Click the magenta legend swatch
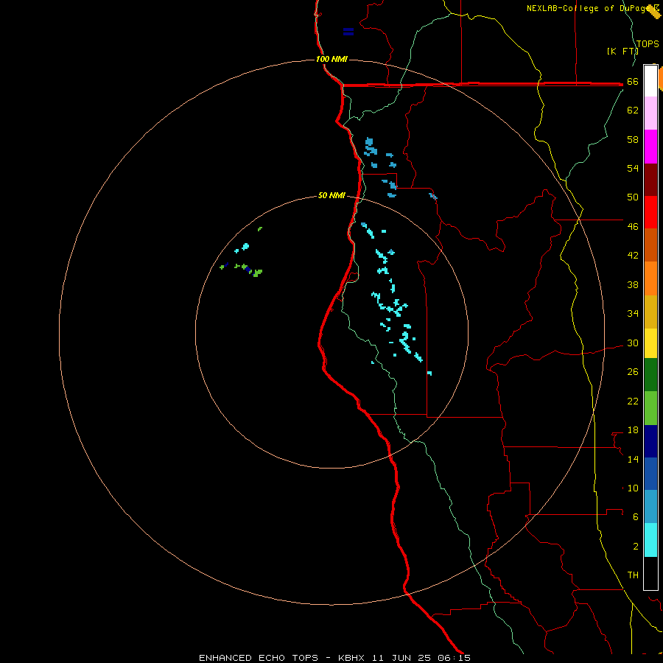Screen dimensions: 663x663 [650, 147]
